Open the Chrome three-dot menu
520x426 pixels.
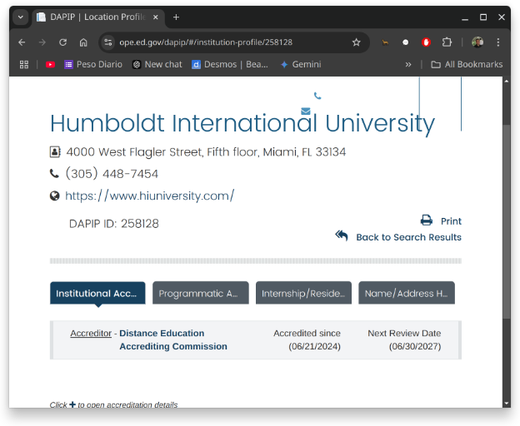pos(497,42)
